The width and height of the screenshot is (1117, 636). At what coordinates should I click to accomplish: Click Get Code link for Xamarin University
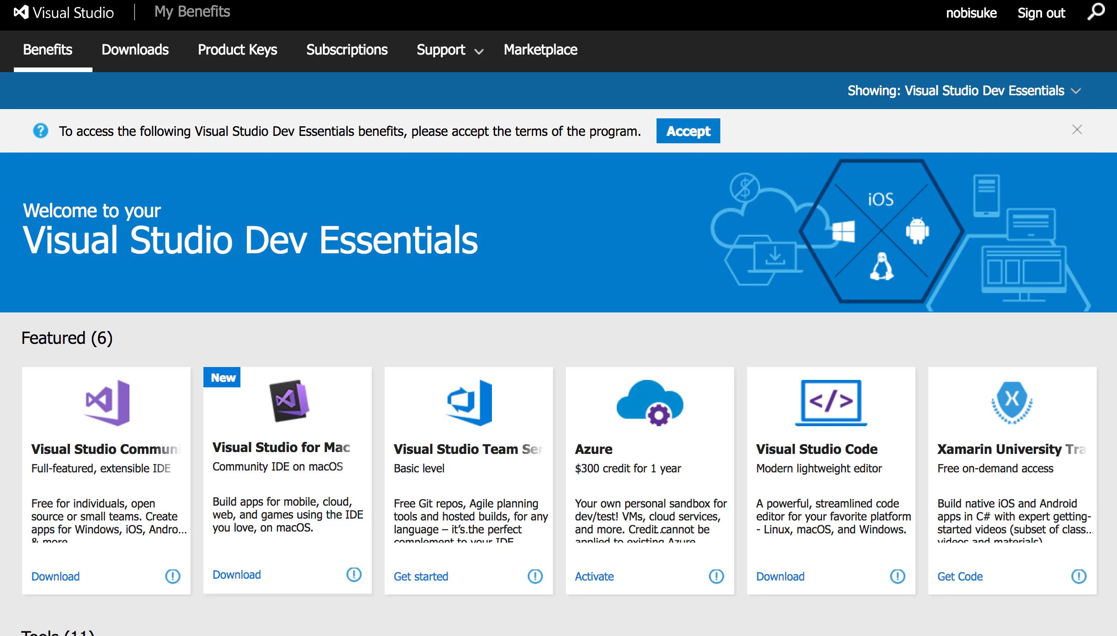point(960,576)
